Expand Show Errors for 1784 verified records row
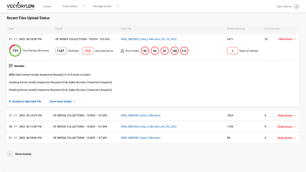Screen dimensions: 306x172 pos(286,127)
